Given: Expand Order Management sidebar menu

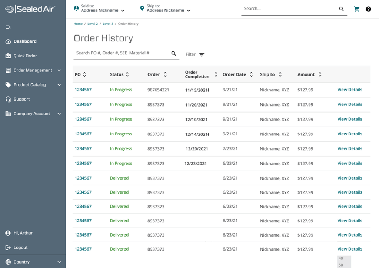Looking at the screenshot, I should (59, 70).
